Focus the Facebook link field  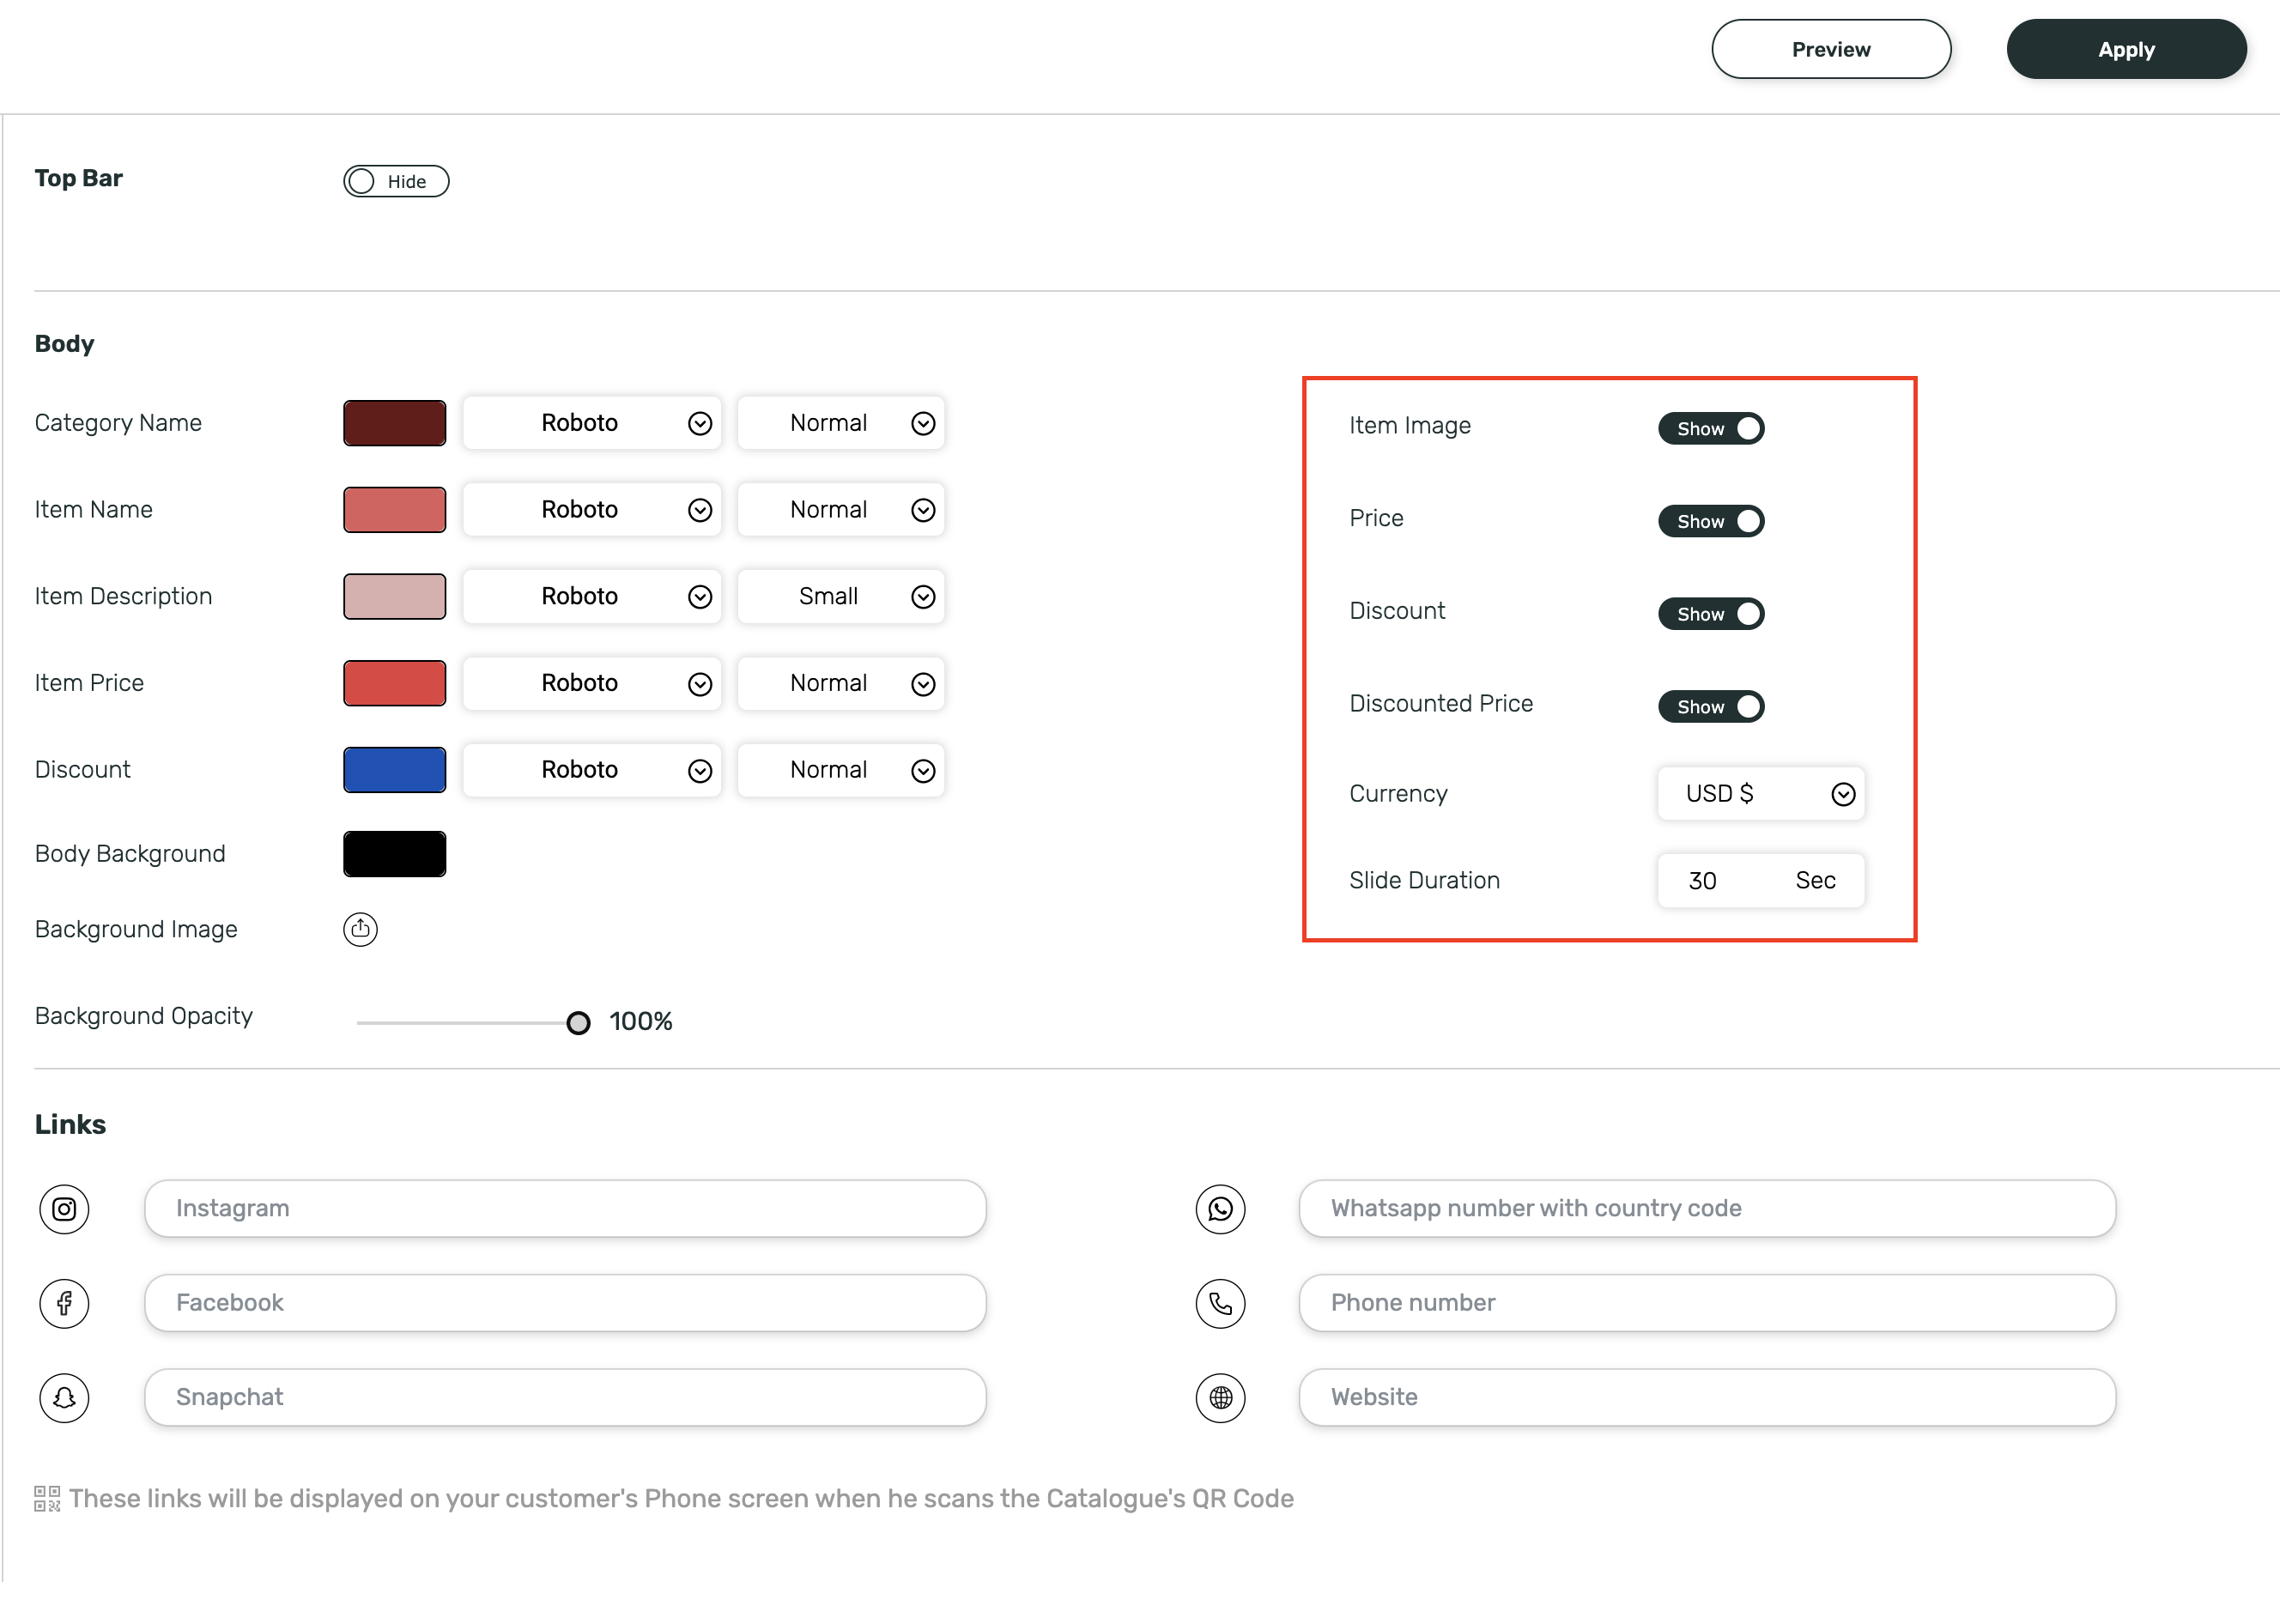click(565, 1303)
